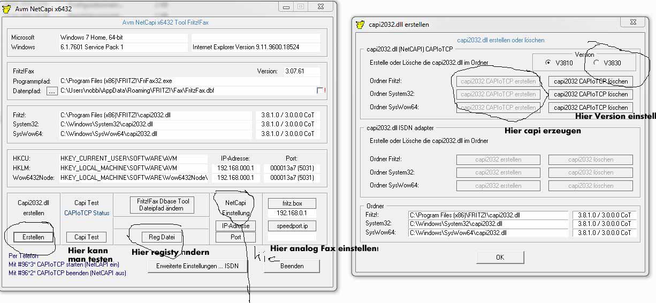Click the OK button in capi2032.dll erstellen
Image resolution: width=656 pixels, height=303 pixels.
500,257
